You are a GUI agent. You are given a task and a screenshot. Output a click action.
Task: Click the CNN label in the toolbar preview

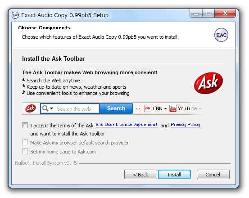158,109
